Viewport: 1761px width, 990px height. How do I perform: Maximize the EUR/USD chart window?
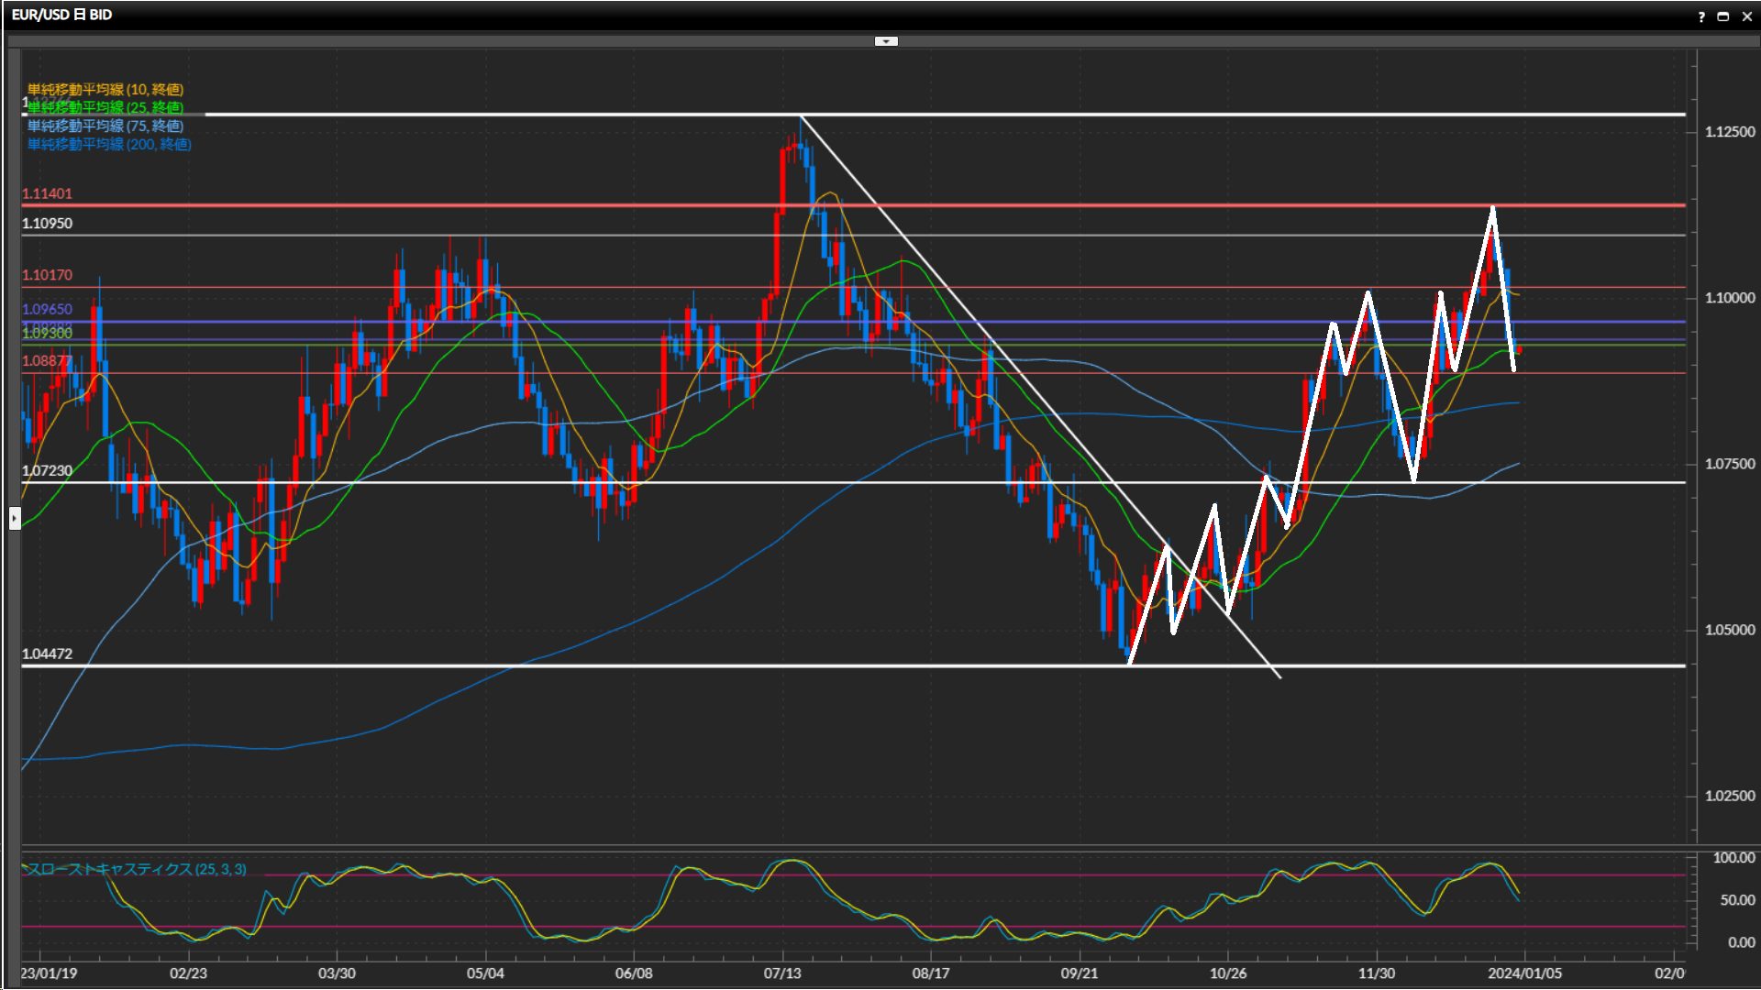coord(1722,16)
